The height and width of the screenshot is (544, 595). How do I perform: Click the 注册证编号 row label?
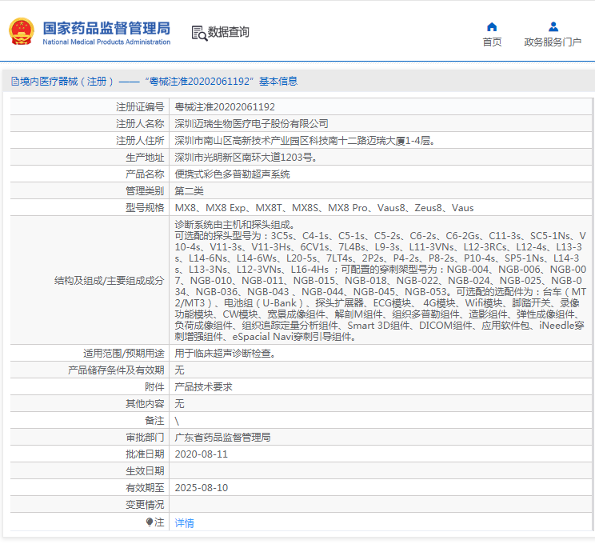click(x=140, y=107)
